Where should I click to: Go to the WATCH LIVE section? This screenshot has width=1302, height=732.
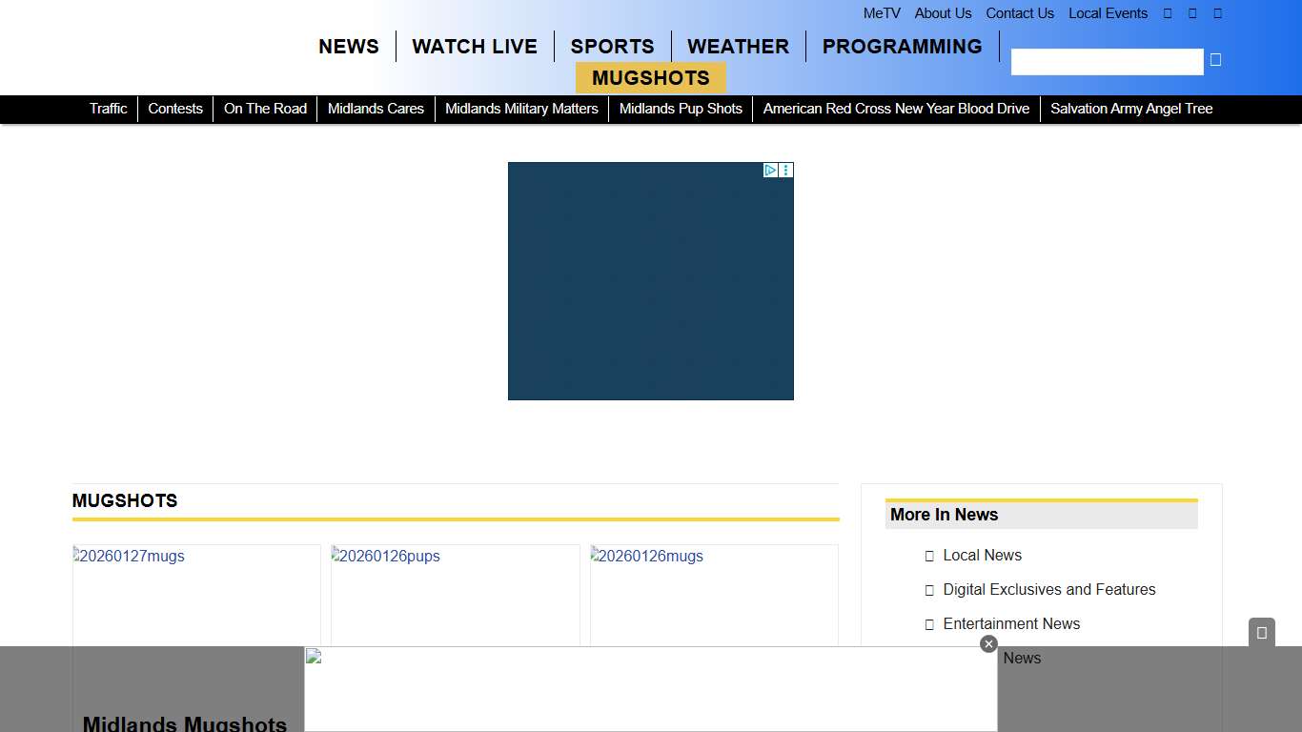click(x=475, y=47)
